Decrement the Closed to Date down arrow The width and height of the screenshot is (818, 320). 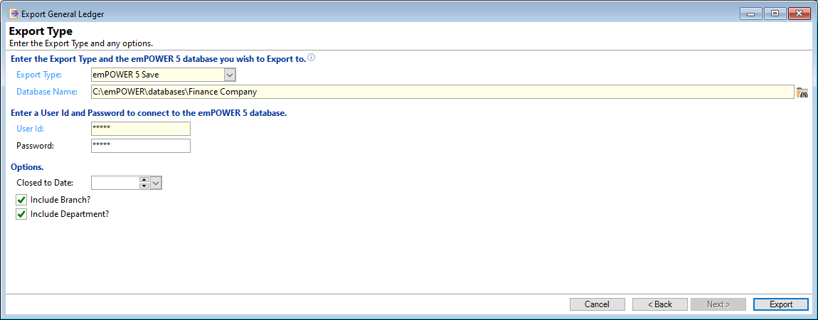[144, 186]
